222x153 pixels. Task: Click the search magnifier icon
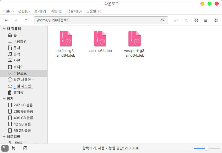186,20
